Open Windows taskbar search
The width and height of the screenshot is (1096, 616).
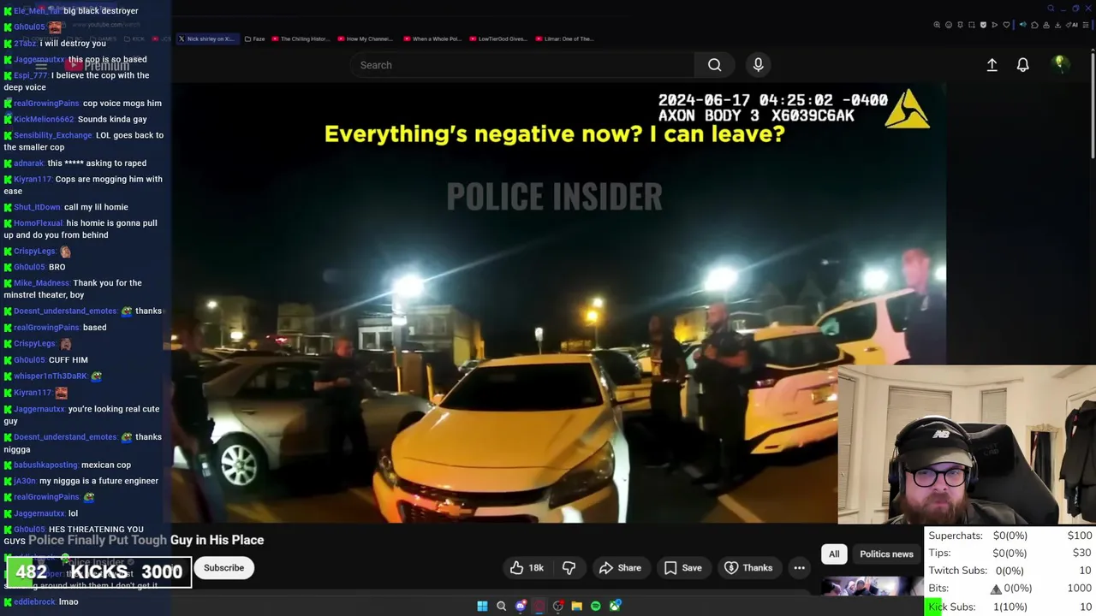tap(502, 606)
